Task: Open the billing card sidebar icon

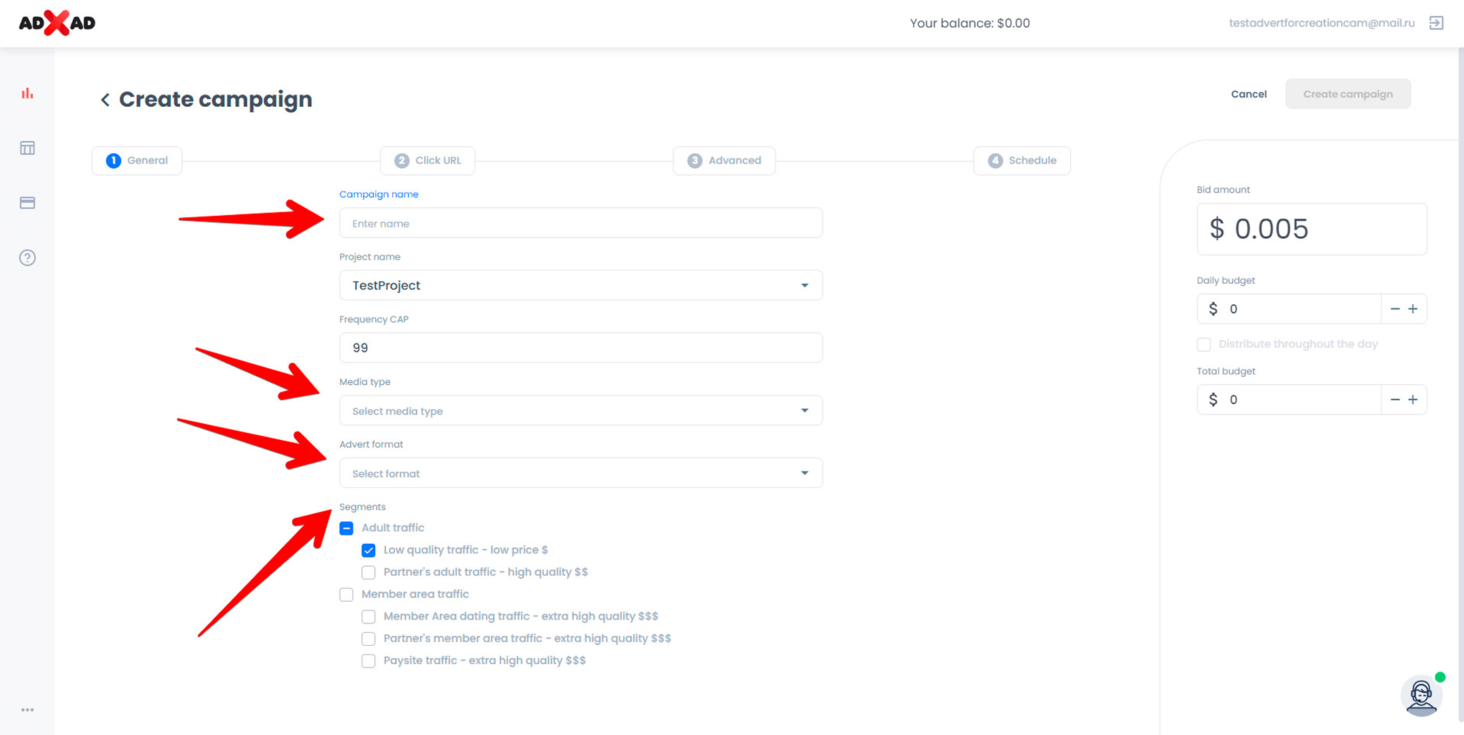Action: click(27, 203)
